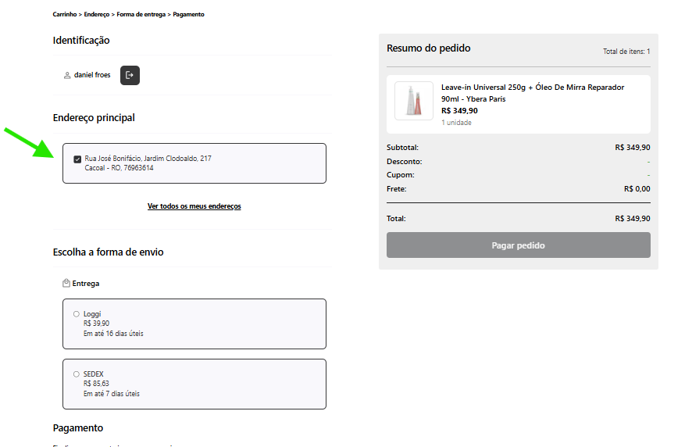Screen dimensions: 685x447
Task: Toggle the main address checkbox
Action: [x=77, y=159]
